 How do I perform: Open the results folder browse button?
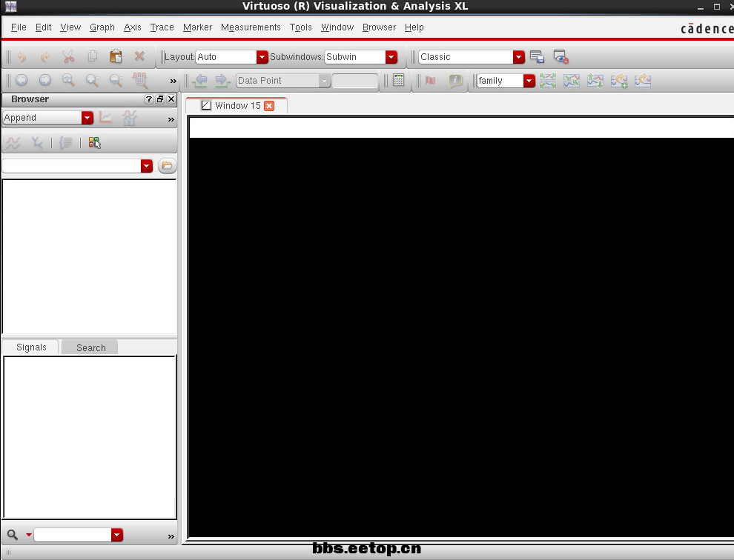[x=167, y=166]
